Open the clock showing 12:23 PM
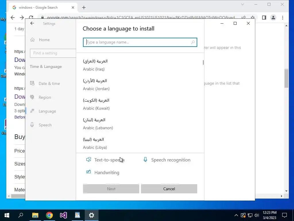This screenshot has height=221, width=294. pyautogui.click(x=269, y=215)
